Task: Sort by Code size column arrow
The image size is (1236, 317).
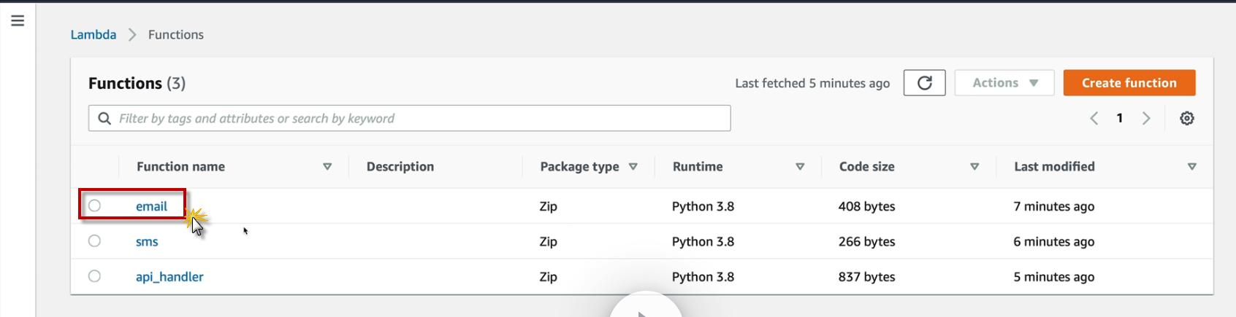Action: [x=974, y=167]
